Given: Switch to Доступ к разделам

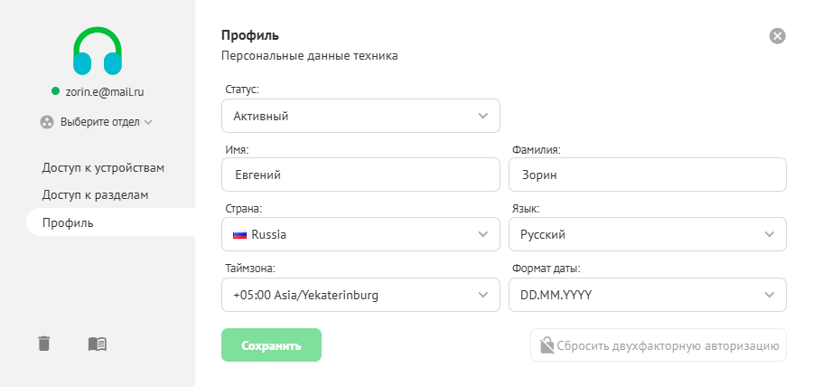Looking at the screenshot, I should point(95,194).
